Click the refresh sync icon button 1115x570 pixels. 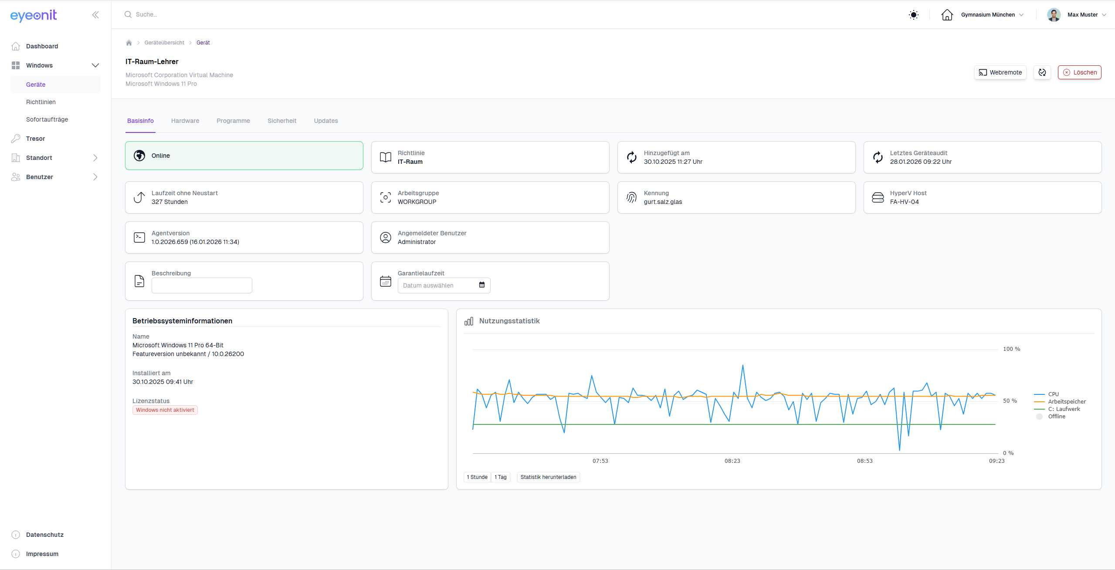coord(1042,72)
